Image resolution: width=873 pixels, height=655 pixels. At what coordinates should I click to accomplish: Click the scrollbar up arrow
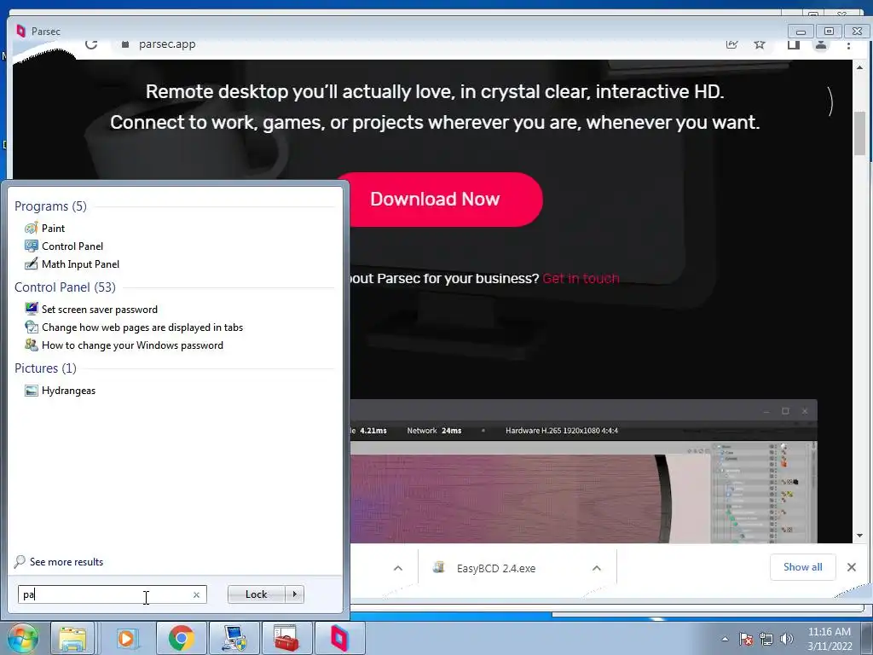[x=859, y=67]
